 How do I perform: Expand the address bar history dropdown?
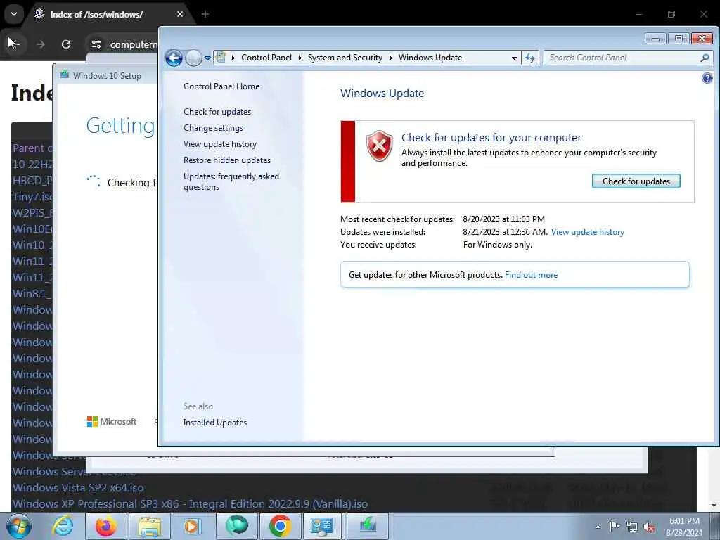[514, 58]
